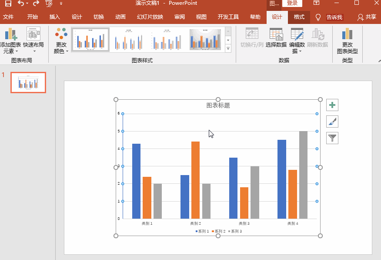
Task: Go to next row of chart styles gallery
Action: (228, 40)
